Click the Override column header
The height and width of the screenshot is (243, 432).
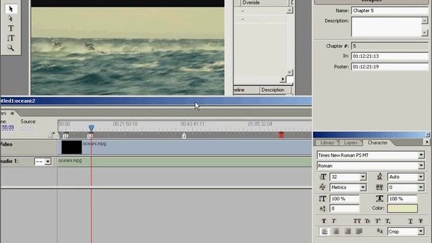[251, 3]
